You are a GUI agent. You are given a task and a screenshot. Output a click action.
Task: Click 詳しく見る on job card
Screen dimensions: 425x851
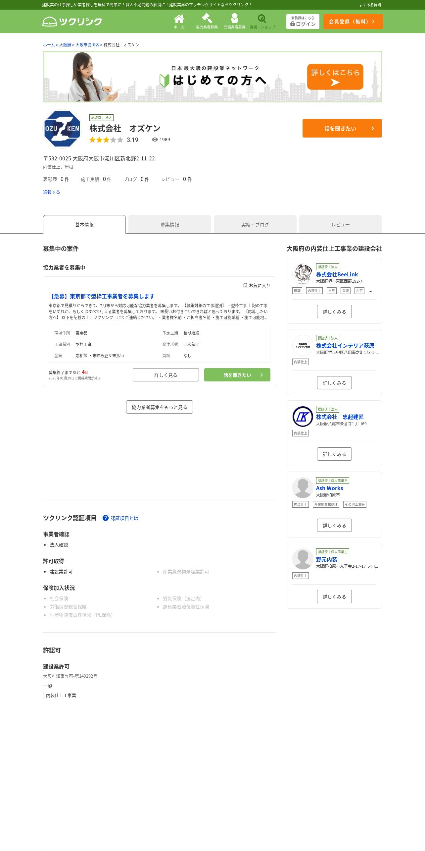(166, 375)
